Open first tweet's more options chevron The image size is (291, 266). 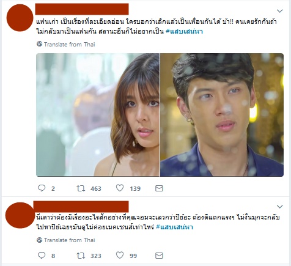(280, 11)
